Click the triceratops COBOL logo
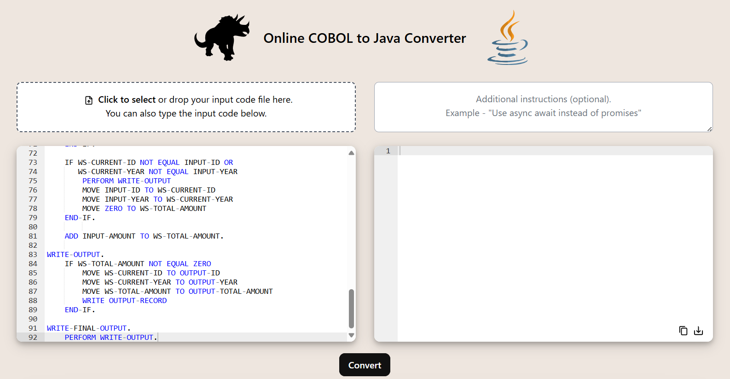This screenshot has width=730, height=379. click(222, 37)
